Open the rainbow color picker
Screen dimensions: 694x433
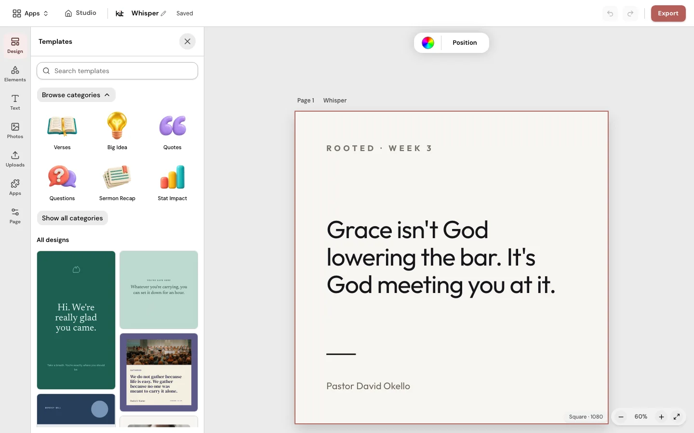[x=428, y=43]
